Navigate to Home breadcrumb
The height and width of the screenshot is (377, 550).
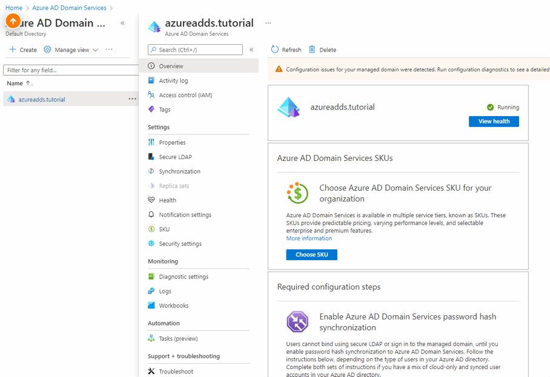point(14,8)
